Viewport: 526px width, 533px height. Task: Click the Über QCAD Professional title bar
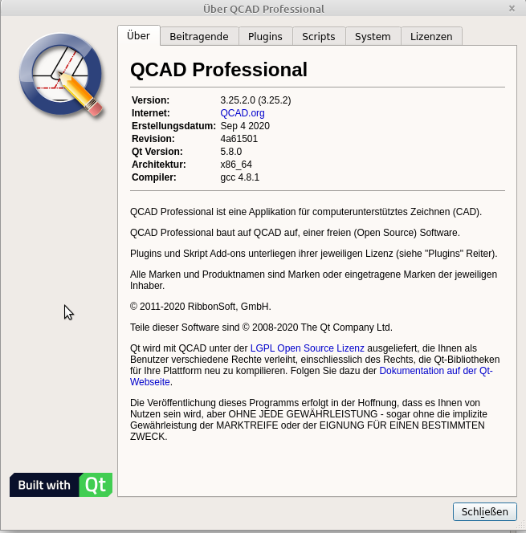[x=263, y=9]
